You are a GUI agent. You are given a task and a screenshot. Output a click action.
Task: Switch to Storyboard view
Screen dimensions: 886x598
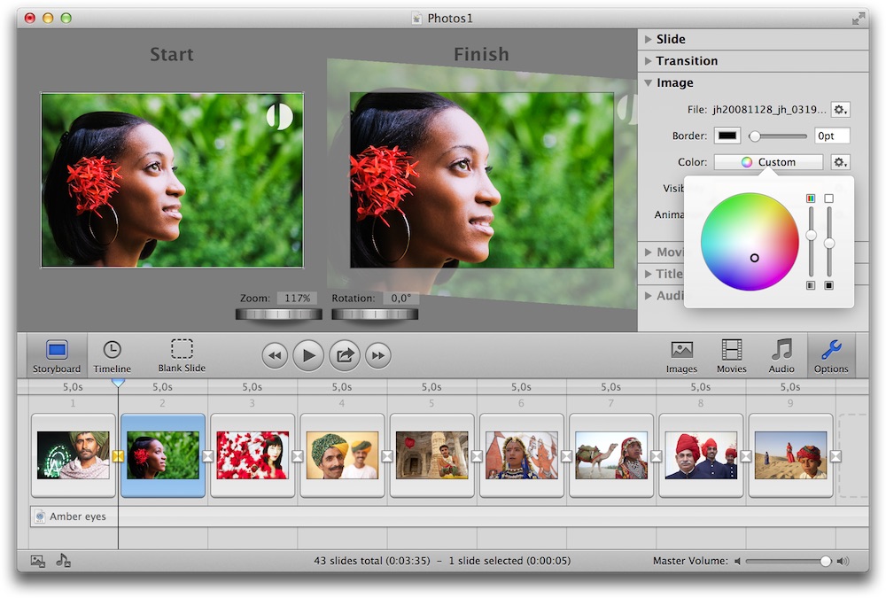click(x=57, y=356)
